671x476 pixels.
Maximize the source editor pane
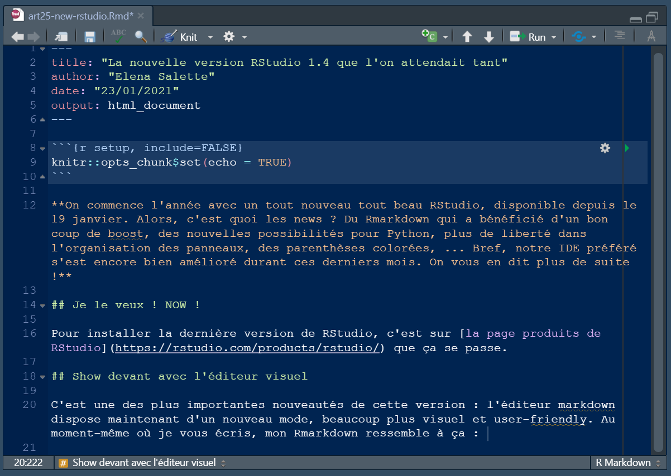click(653, 17)
